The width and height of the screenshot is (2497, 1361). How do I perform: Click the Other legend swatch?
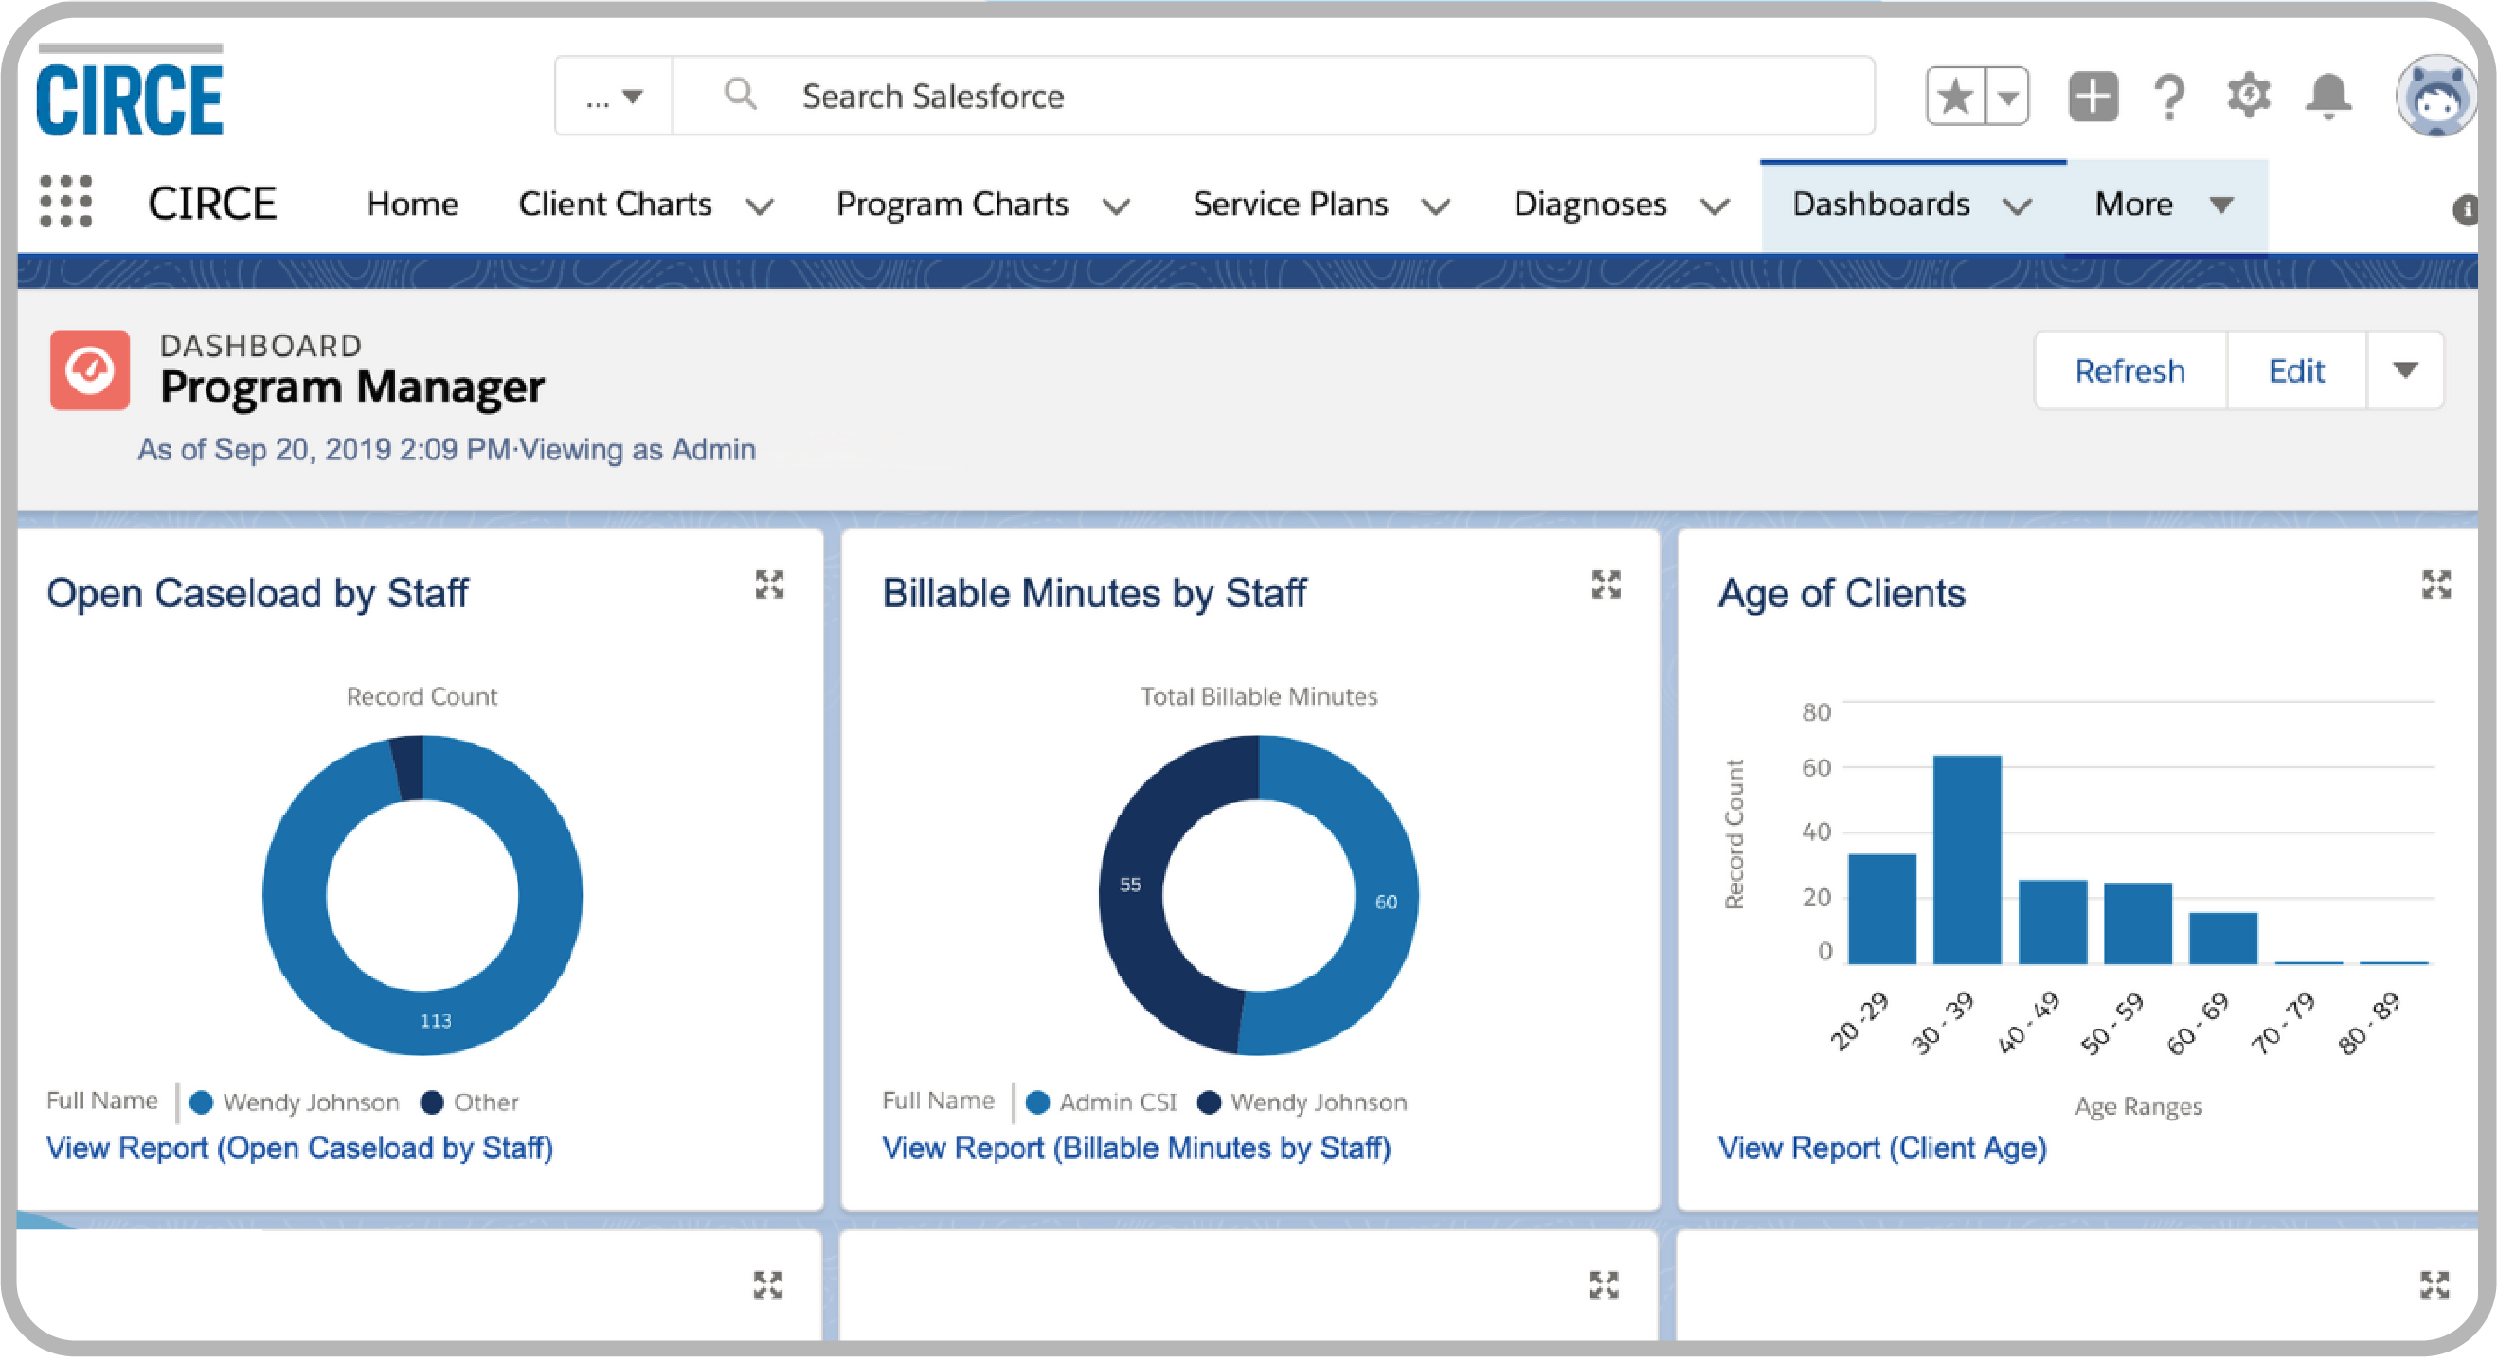[x=431, y=1102]
